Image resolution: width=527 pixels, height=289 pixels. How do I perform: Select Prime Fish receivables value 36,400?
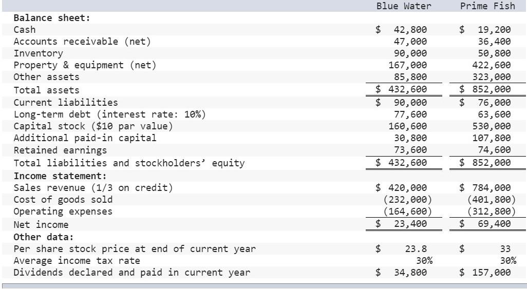(495, 42)
